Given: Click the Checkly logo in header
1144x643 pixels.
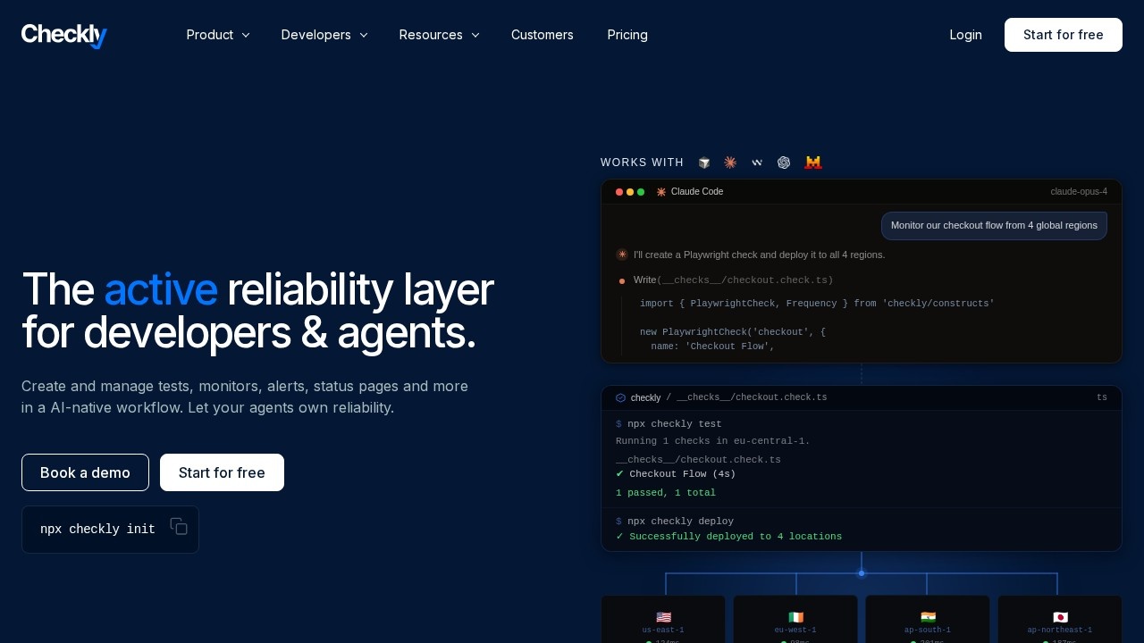Looking at the screenshot, I should pyautogui.click(x=64, y=35).
